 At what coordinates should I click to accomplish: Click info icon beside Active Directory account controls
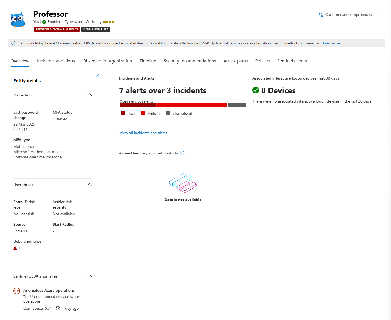point(182,153)
